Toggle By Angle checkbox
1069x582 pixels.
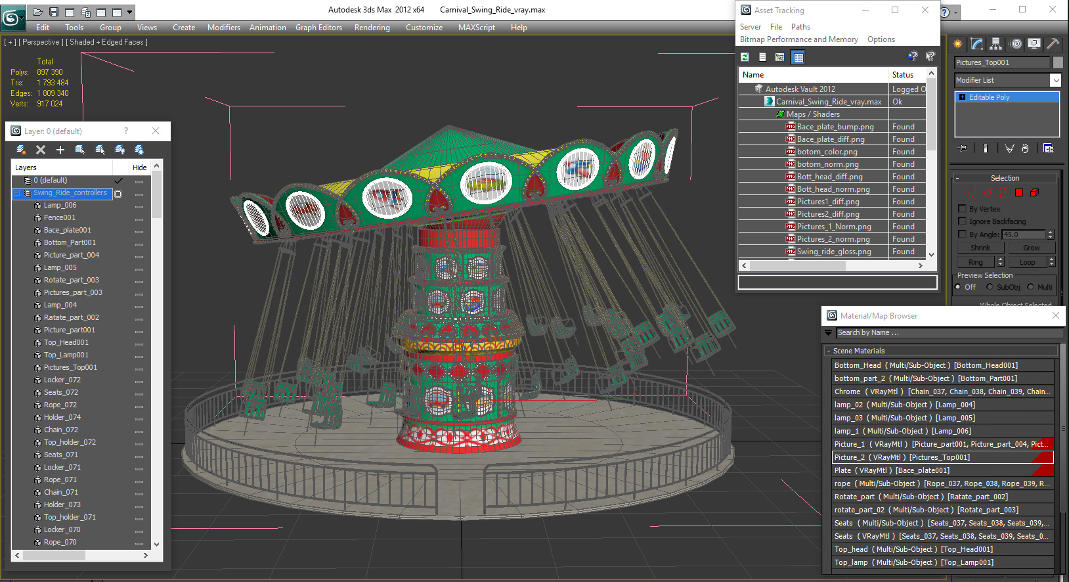pos(963,235)
